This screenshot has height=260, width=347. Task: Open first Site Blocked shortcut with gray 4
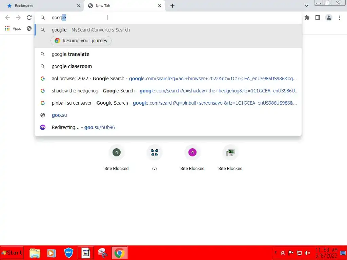[x=117, y=158]
